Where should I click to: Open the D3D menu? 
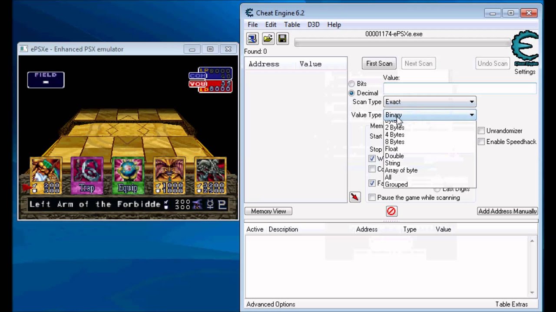[313, 25]
